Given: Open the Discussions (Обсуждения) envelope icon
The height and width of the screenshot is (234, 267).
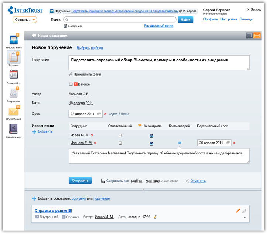Looking at the screenshot, I should 14,111.
